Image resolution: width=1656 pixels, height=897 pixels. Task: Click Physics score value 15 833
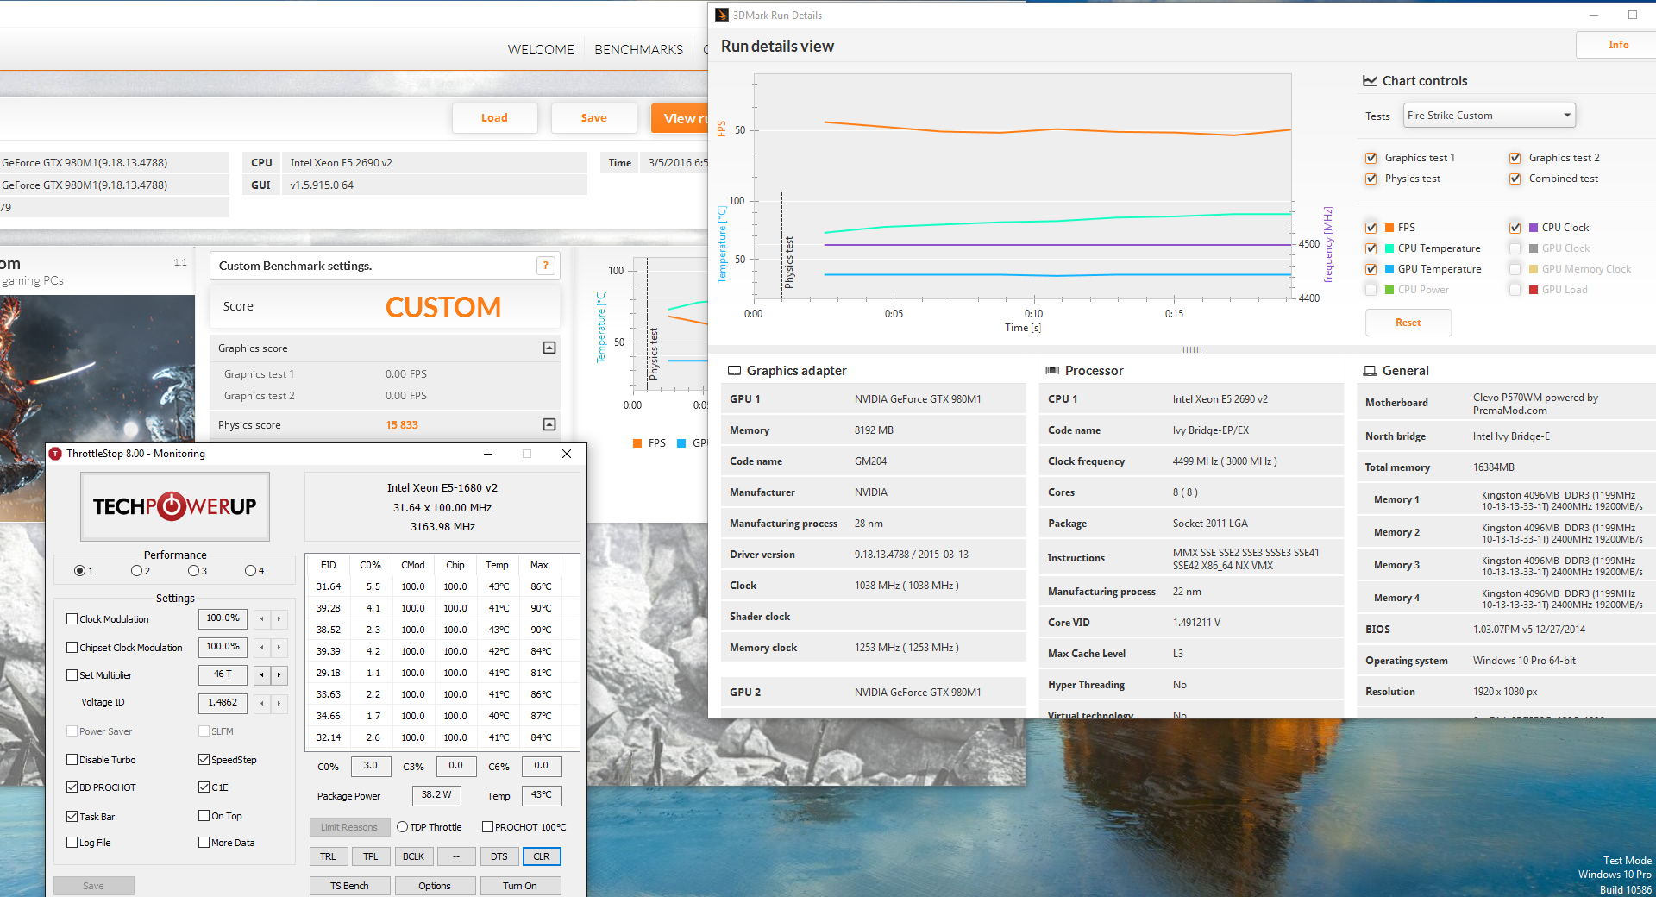pyautogui.click(x=402, y=425)
